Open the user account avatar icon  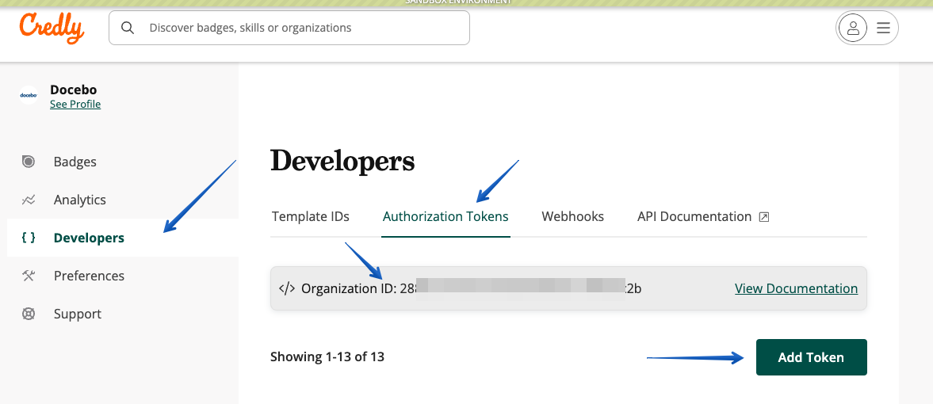[853, 29]
